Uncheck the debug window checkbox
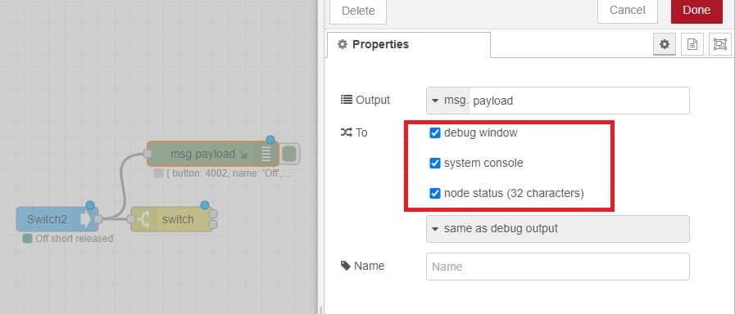Viewport: 735px width, 314px height. tap(435, 133)
